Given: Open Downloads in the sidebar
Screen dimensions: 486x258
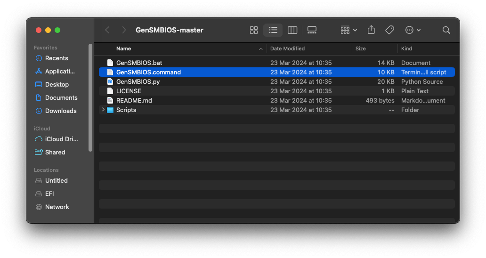Looking at the screenshot, I should (60, 111).
